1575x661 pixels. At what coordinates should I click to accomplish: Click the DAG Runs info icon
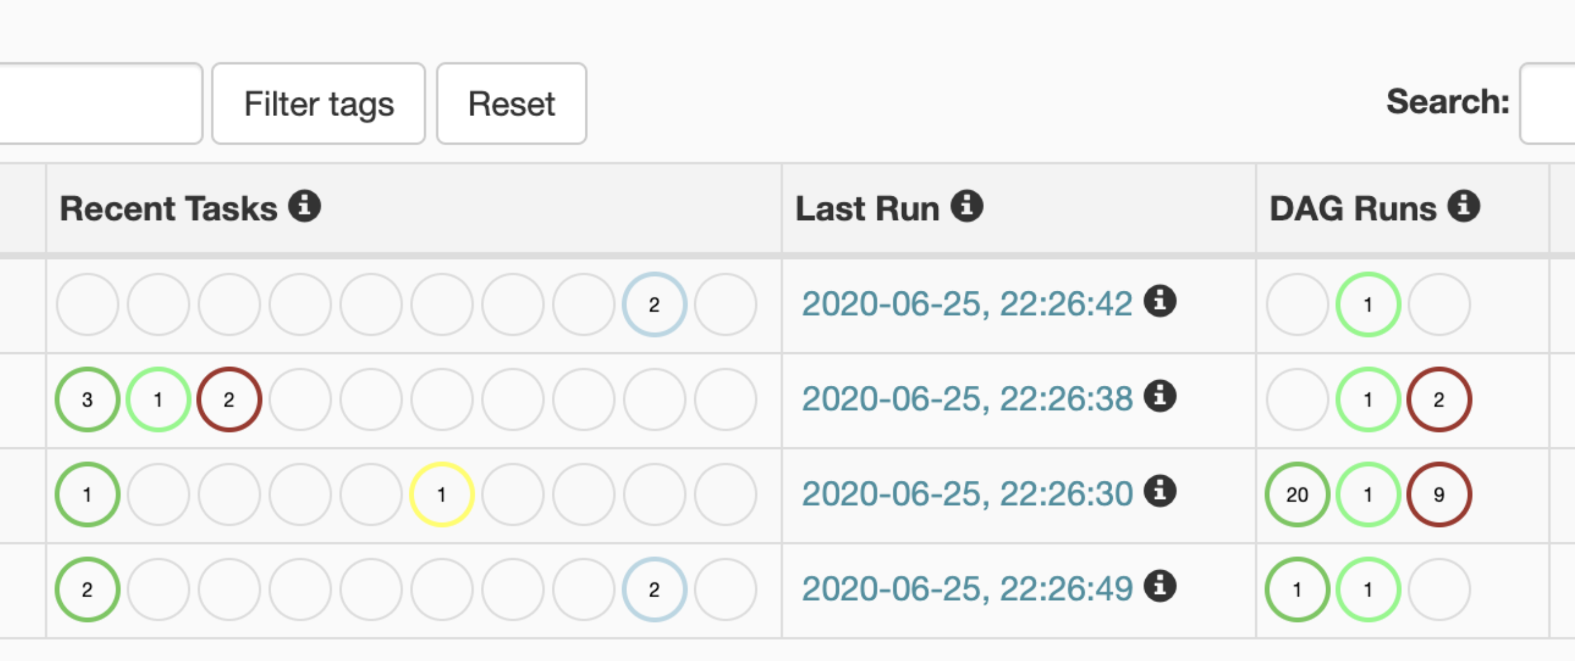coord(1464,206)
